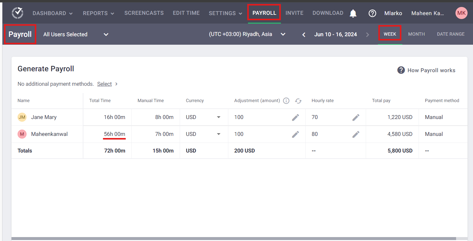Click the Mlarko company name
This screenshot has width=473, height=241.
393,13
